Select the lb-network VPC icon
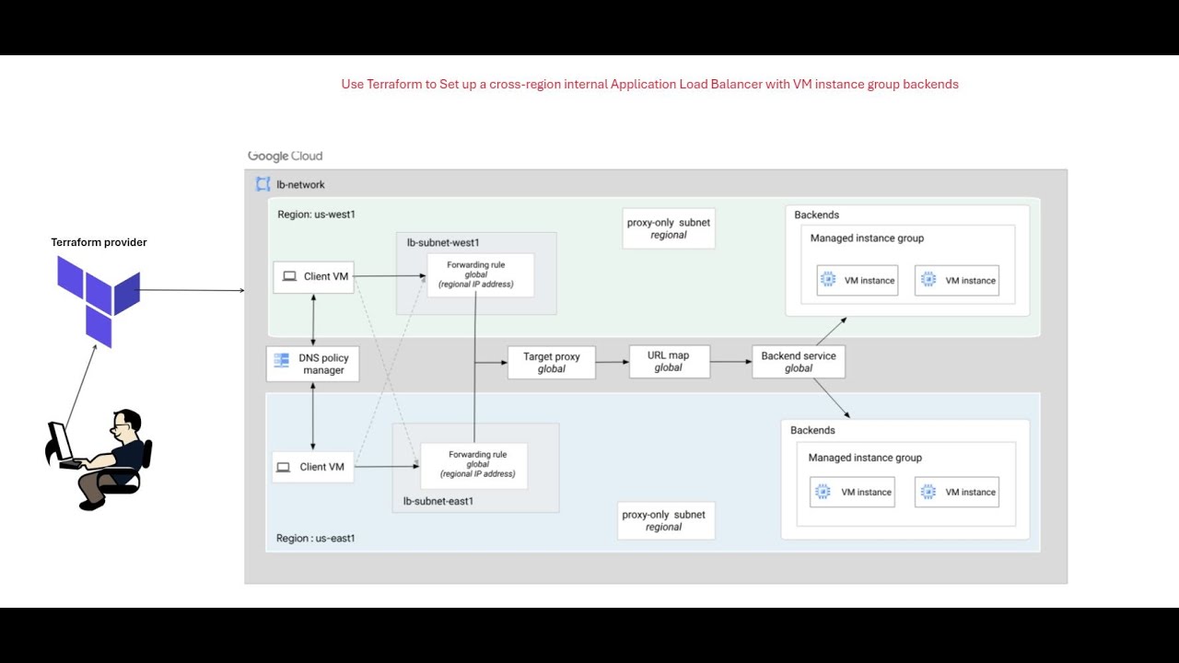Image resolution: width=1179 pixels, height=663 pixels. (x=263, y=184)
